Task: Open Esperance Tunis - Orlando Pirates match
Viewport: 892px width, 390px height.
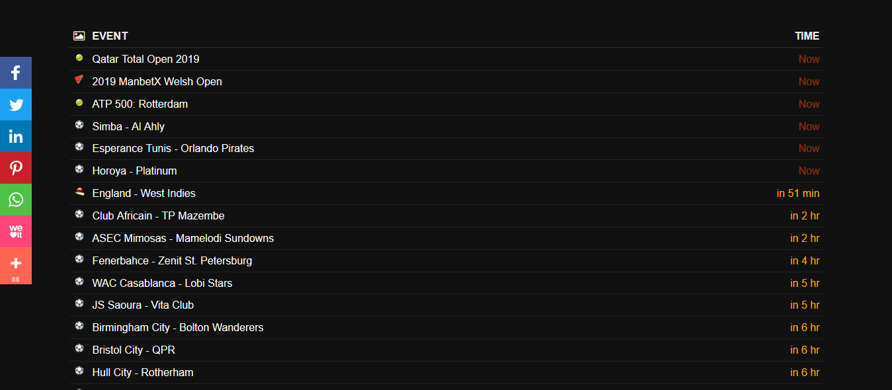Action: (x=173, y=149)
